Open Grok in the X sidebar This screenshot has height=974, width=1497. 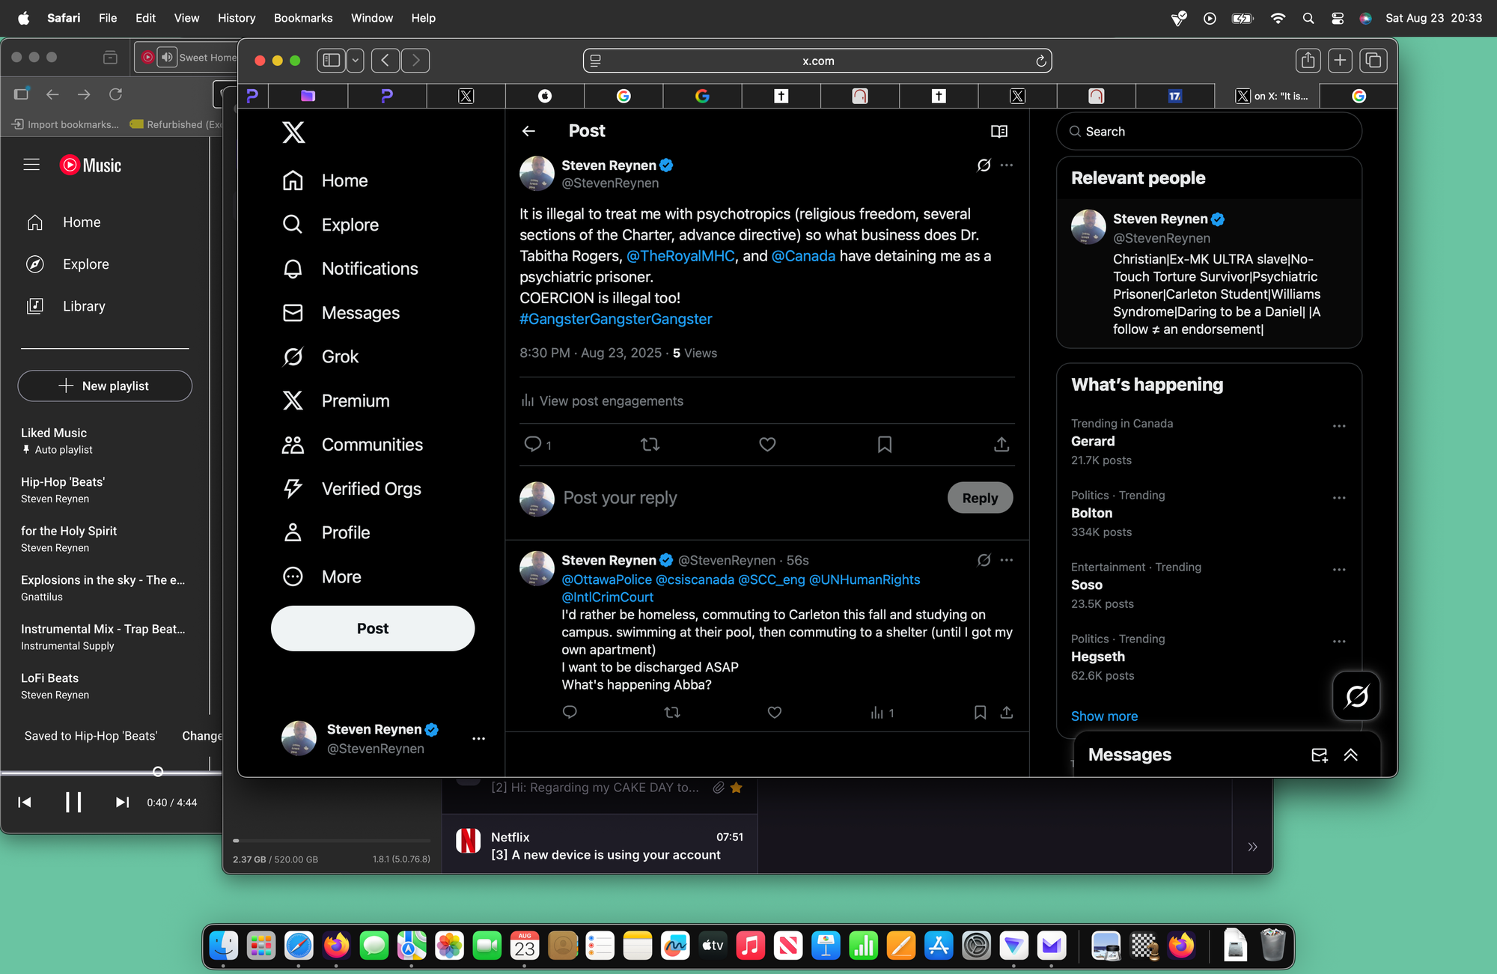pos(320,356)
